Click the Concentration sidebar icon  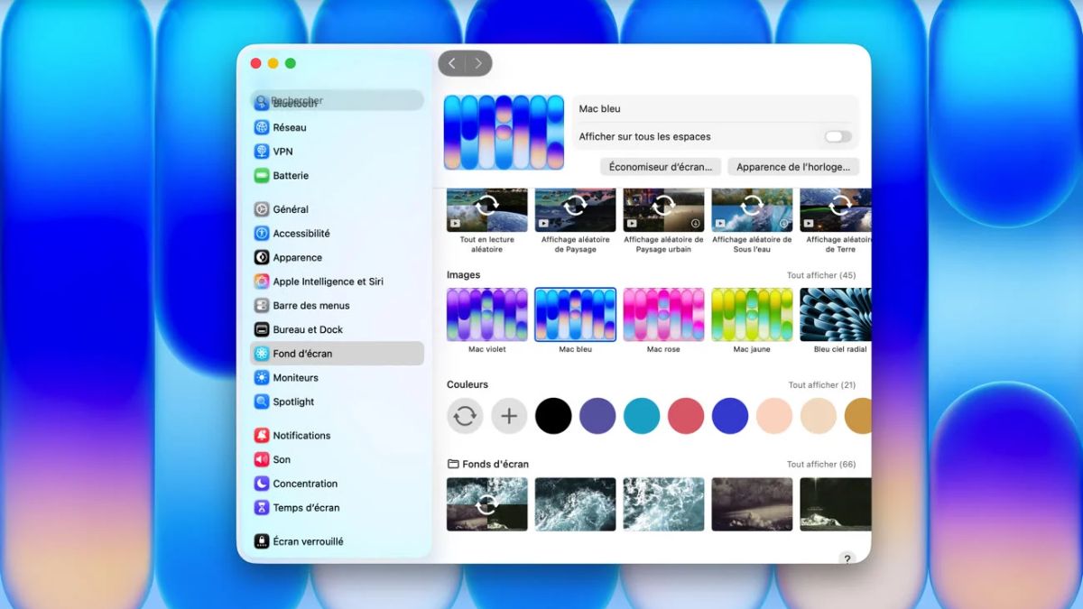(x=261, y=483)
